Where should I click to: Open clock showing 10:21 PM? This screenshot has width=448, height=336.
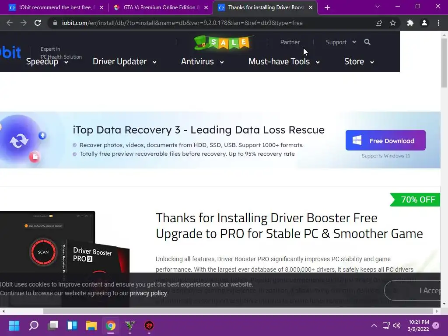[x=419, y=325]
